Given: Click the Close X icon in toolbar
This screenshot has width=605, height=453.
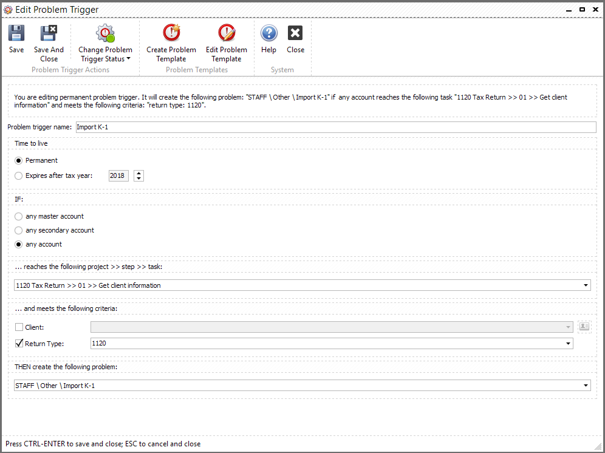Looking at the screenshot, I should click(x=295, y=33).
